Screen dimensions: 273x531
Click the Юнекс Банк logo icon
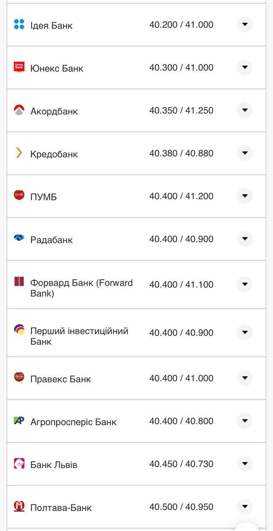pyautogui.click(x=18, y=67)
